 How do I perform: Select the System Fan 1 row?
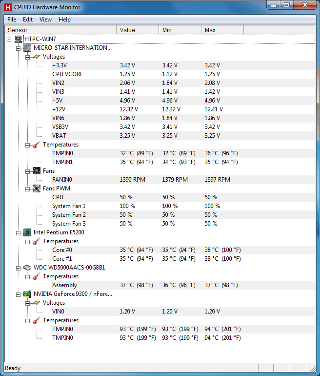coord(183,206)
